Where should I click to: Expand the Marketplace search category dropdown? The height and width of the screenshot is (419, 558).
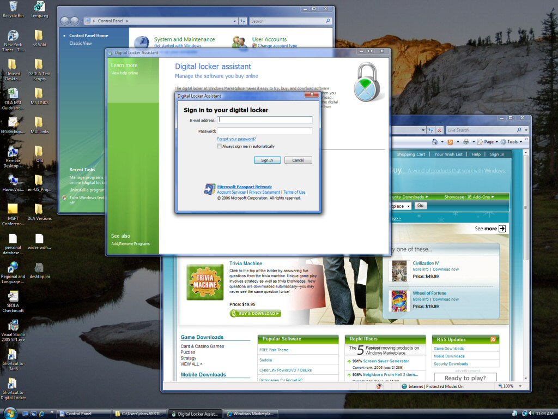point(409,206)
